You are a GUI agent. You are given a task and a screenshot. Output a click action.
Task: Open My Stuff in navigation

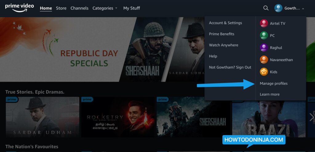132,8
